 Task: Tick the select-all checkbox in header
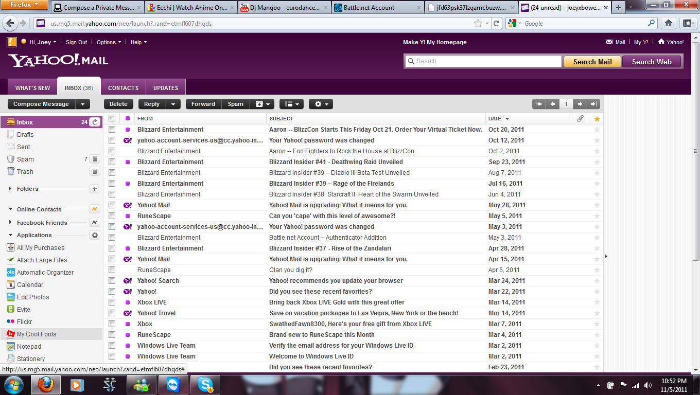112,118
